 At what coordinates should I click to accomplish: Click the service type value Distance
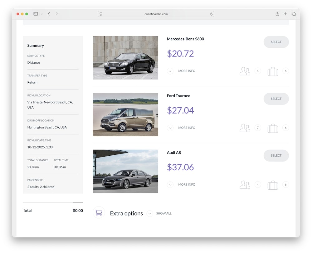(x=34, y=62)
